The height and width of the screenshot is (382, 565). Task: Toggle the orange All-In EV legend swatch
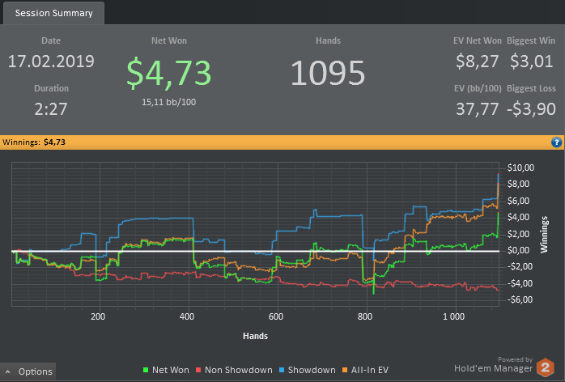[345, 370]
